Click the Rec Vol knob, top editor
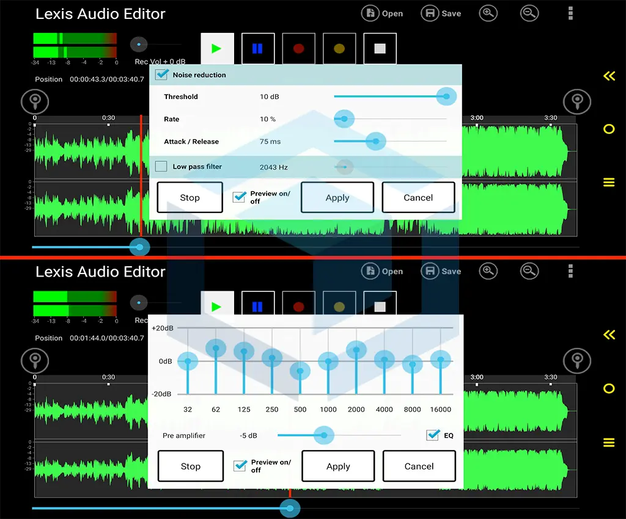 [139, 44]
